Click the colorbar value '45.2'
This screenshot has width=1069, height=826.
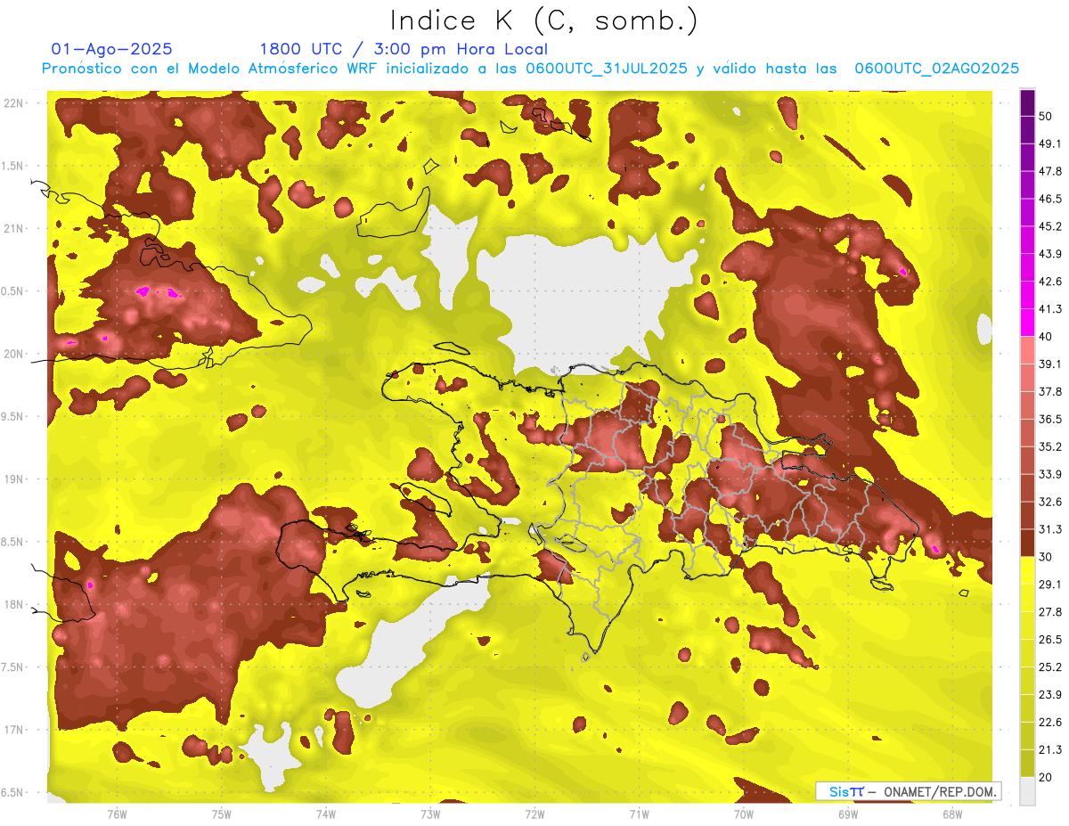(x=1049, y=226)
